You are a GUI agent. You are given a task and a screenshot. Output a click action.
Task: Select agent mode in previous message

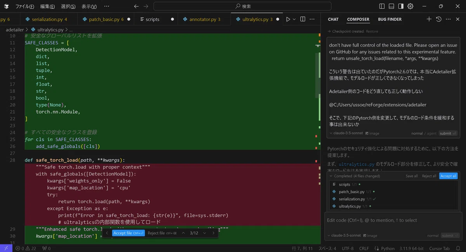(431, 133)
